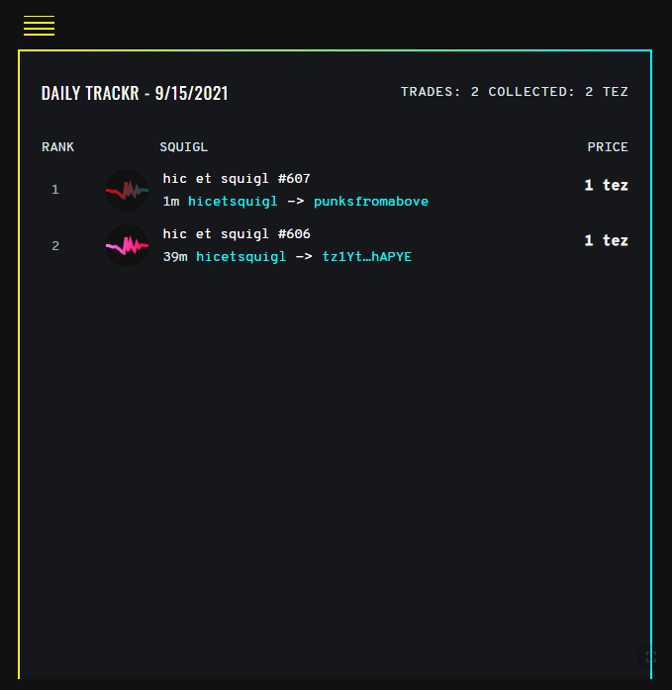Open squigl #607 thumbnail
672x690 pixels.
tap(127, 190)
